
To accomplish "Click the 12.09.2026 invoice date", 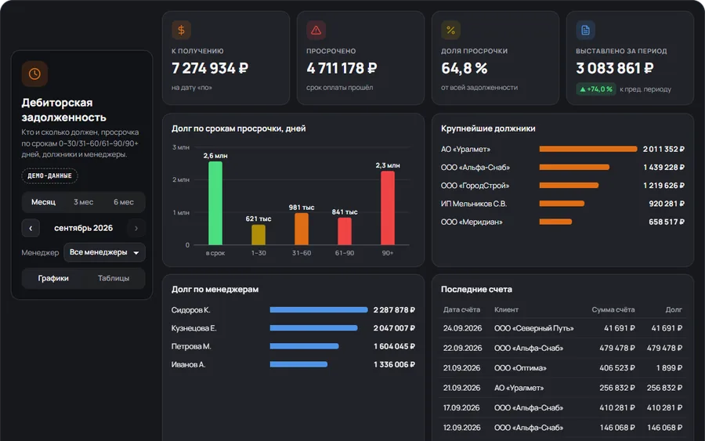I will 461,428.
